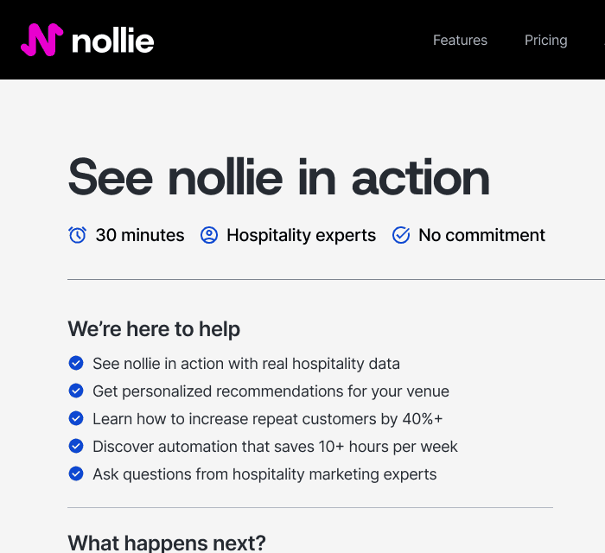The height and width of the screenshot is (553, 605).
Task: Open the Pricing menu item
Action: pyautogui.click(x=545, y=40)
